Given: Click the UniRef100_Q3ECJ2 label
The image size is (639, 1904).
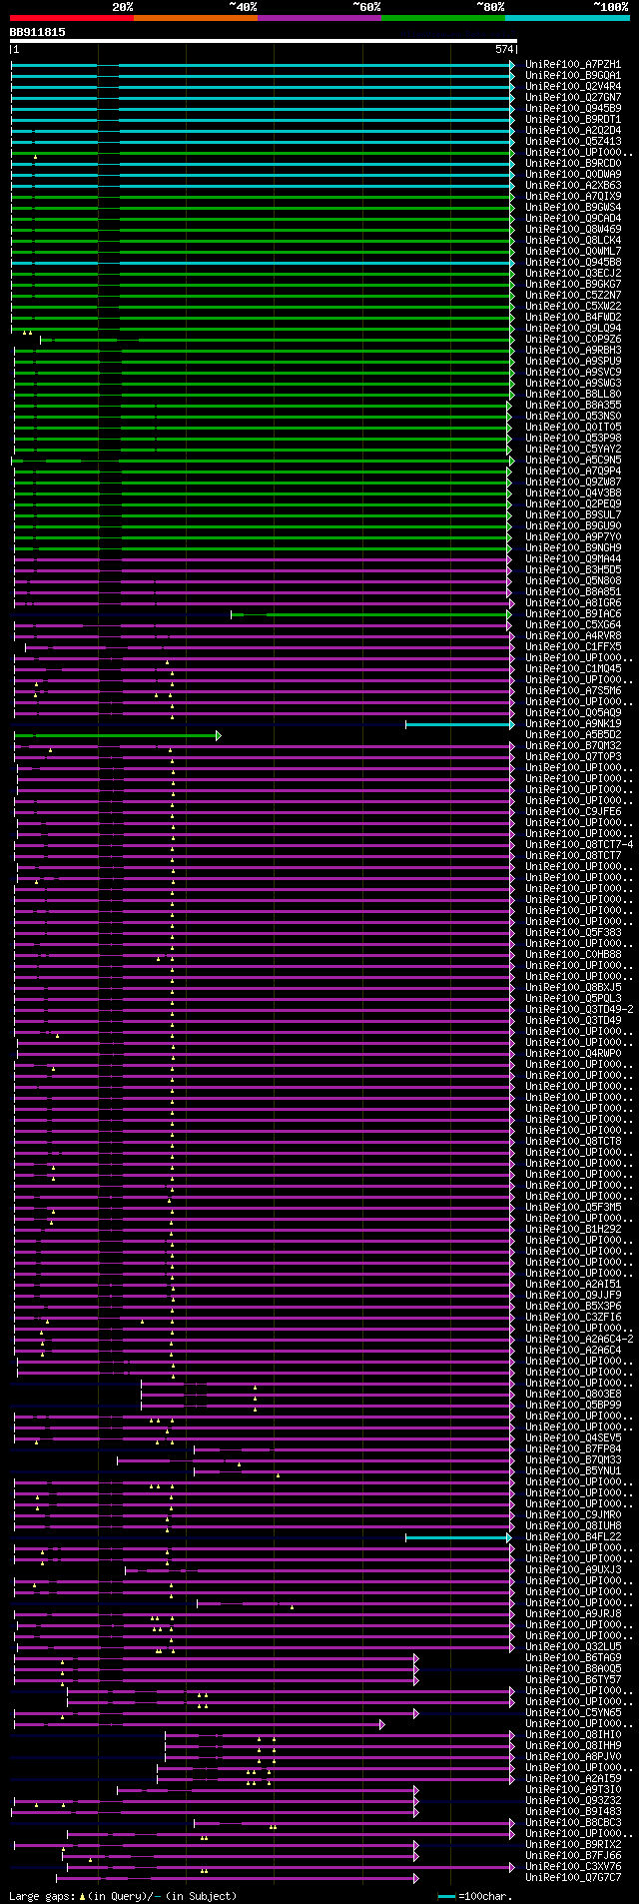Looking at the screenshot, I should pyautogui.click(x=573, y=273).
